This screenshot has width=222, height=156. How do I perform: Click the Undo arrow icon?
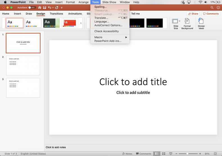tap(50, 8)
